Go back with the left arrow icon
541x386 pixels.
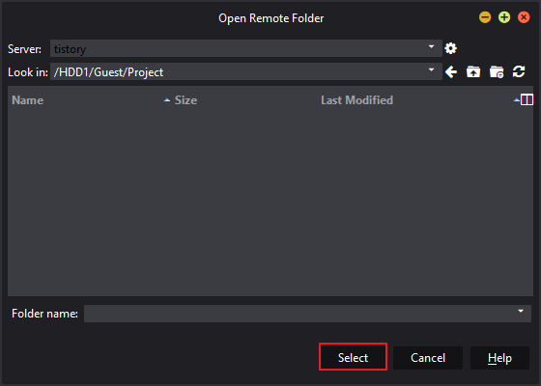451,72
